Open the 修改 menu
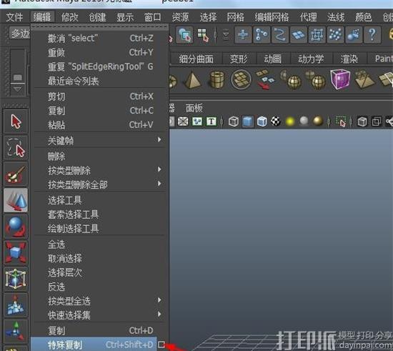 tap(70, 17)
